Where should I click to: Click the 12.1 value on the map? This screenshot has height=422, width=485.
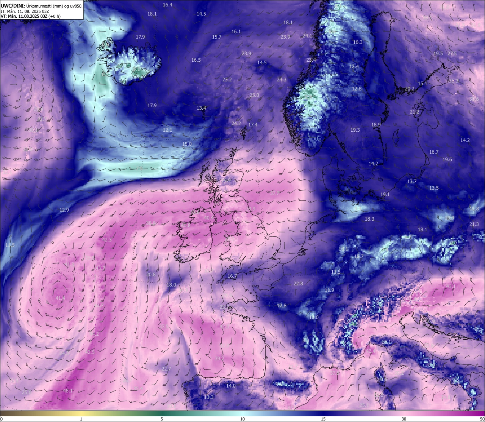pyautogui.click(x=167, y=130)
